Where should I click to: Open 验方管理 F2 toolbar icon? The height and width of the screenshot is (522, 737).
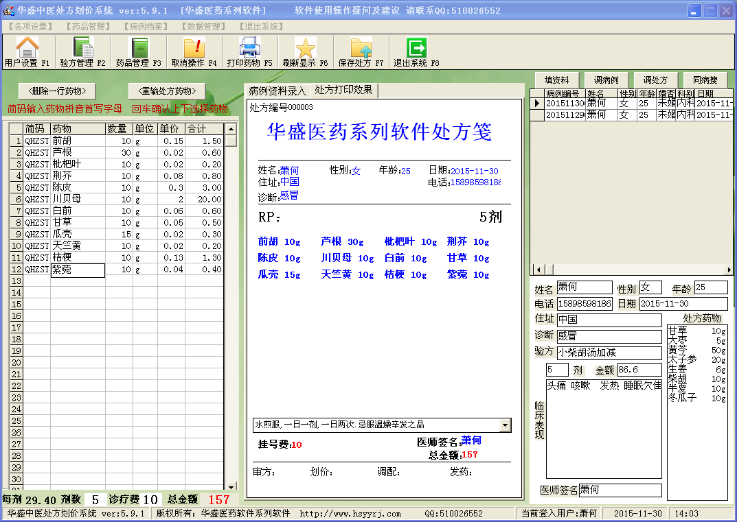pyautogui.click(x=82, y=47)
